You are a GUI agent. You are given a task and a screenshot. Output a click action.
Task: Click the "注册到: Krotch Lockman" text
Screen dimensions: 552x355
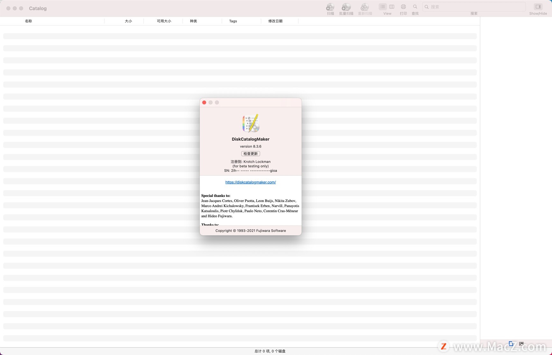click(251, 162)
